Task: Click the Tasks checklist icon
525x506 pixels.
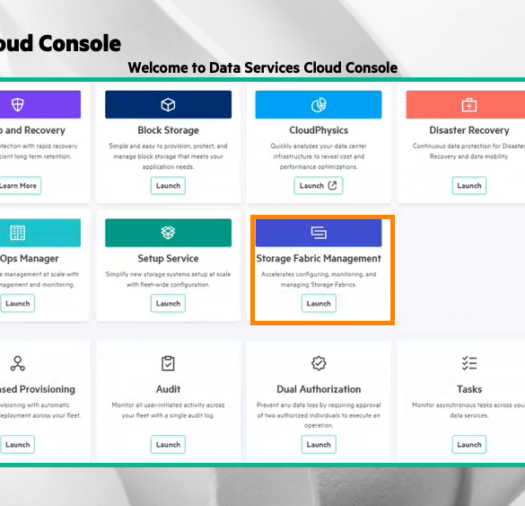Action: tap(469, 363)
